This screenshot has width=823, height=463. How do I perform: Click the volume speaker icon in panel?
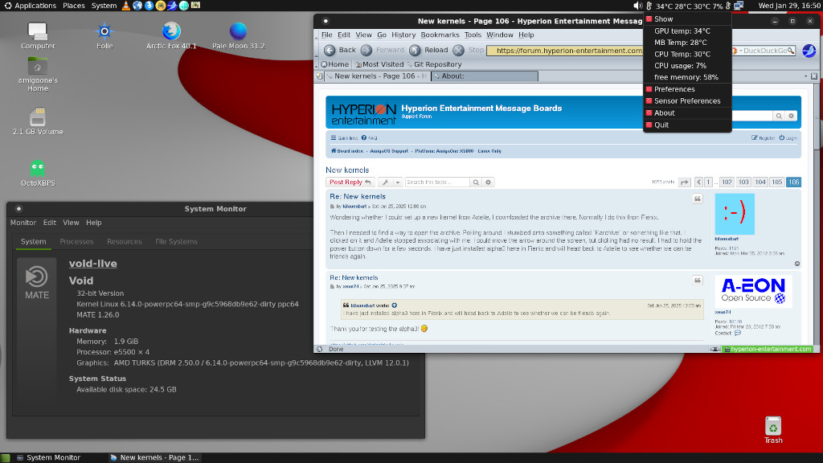tap(637, 6)
